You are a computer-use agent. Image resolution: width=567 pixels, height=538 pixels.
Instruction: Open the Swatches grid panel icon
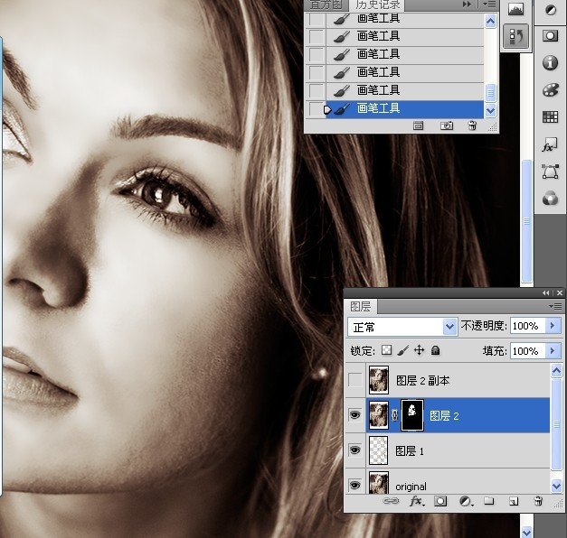coord(550,116)
